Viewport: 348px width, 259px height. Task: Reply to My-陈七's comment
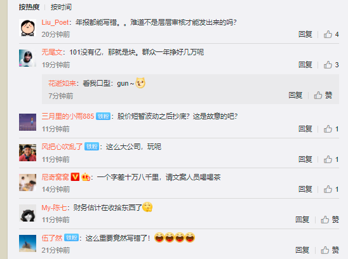(x=302, y=220)
